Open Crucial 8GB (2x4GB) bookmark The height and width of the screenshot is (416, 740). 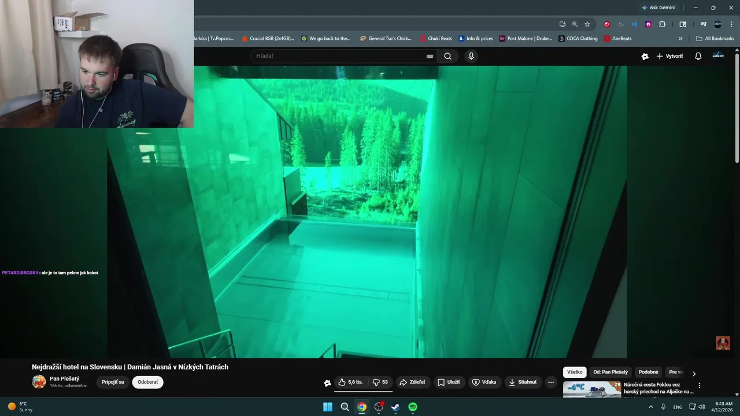point(268,39)
